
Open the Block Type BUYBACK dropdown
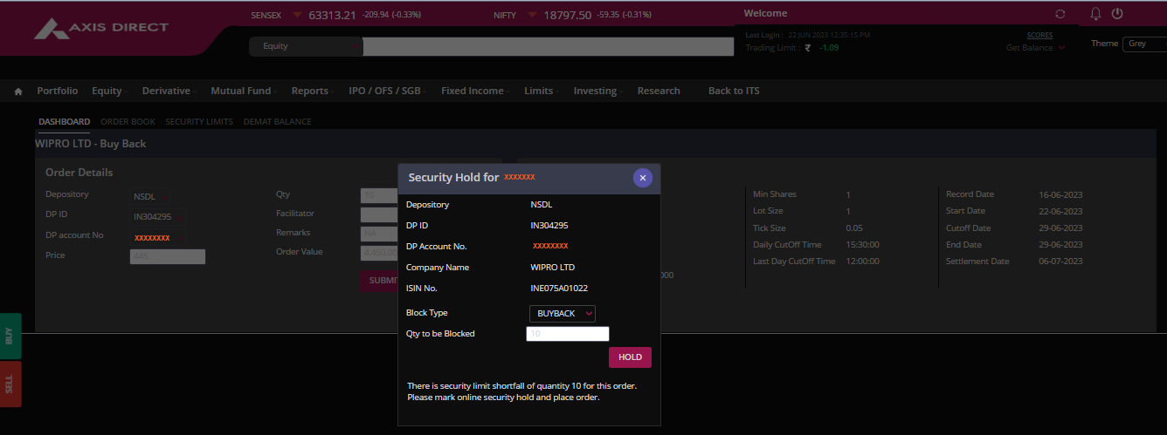563,313
